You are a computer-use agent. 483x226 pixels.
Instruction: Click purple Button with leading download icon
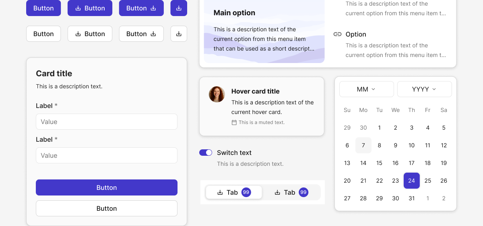click(90, 8)
